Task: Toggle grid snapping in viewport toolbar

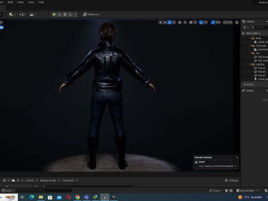Action: 190,22
